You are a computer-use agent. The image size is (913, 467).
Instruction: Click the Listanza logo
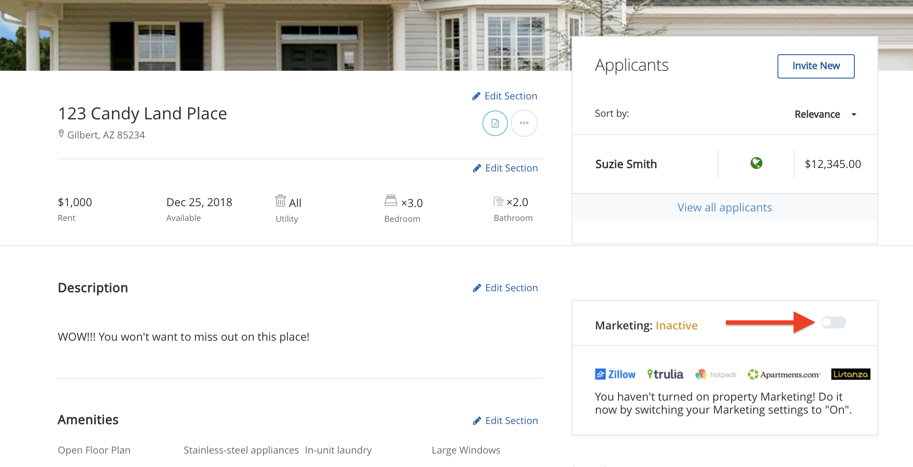click(x=850, y=374)
